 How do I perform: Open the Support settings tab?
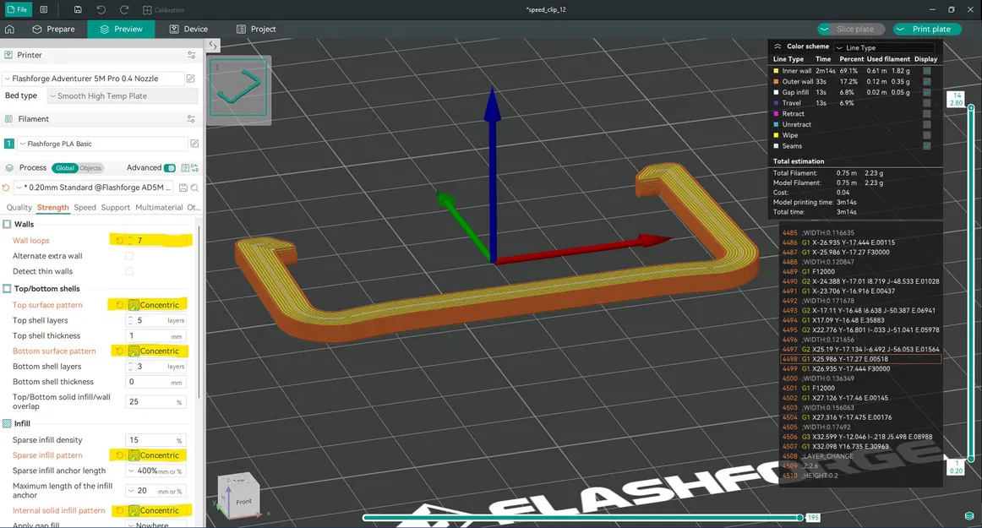115,207
